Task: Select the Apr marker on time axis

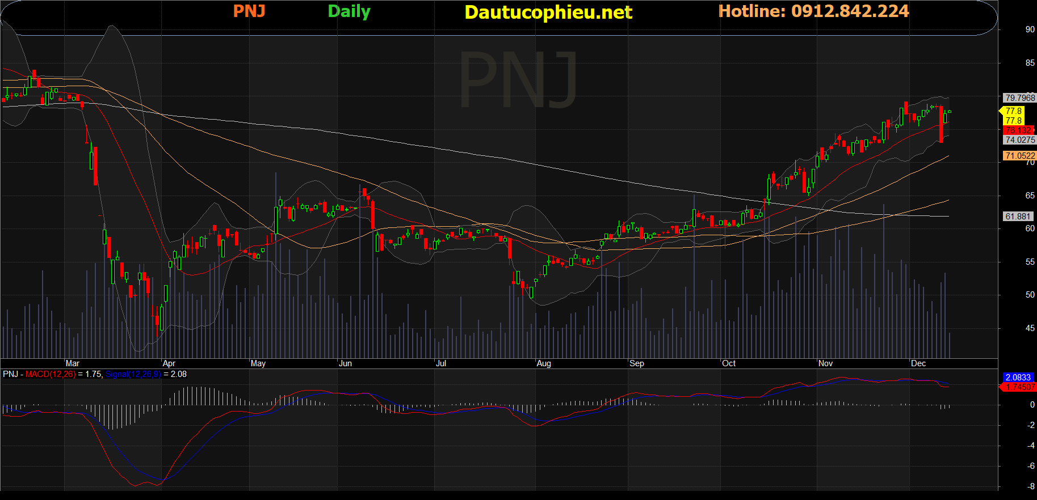Action: 169,363
